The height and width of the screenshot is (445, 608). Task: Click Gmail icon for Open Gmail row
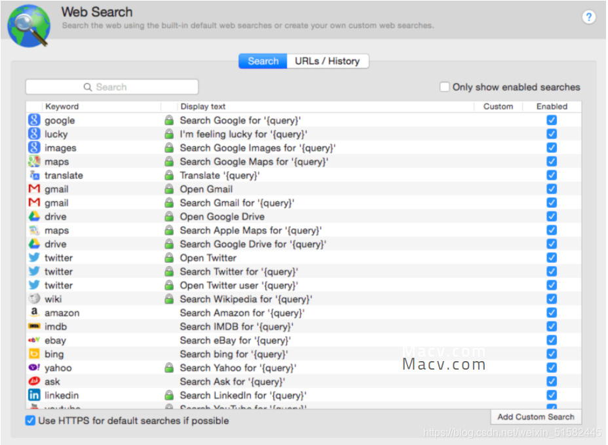click(34, 189)
